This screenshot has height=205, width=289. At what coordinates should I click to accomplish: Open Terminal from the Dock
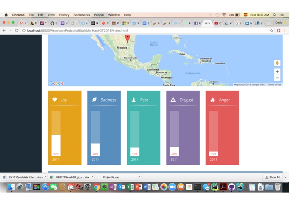click(198, 187)
